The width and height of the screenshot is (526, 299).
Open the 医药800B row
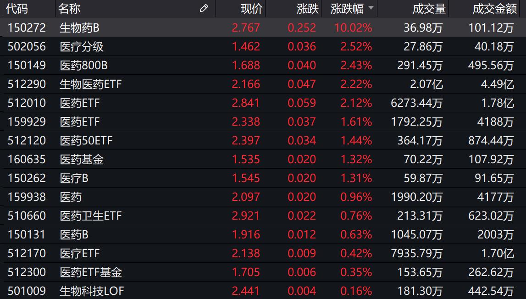pyautogui.click(x=263, y=65)
